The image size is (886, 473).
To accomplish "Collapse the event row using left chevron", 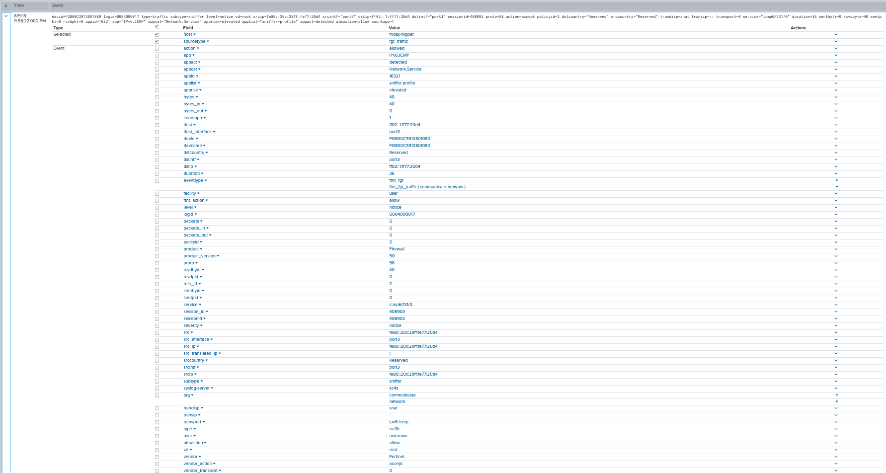I will click(6, 16).
